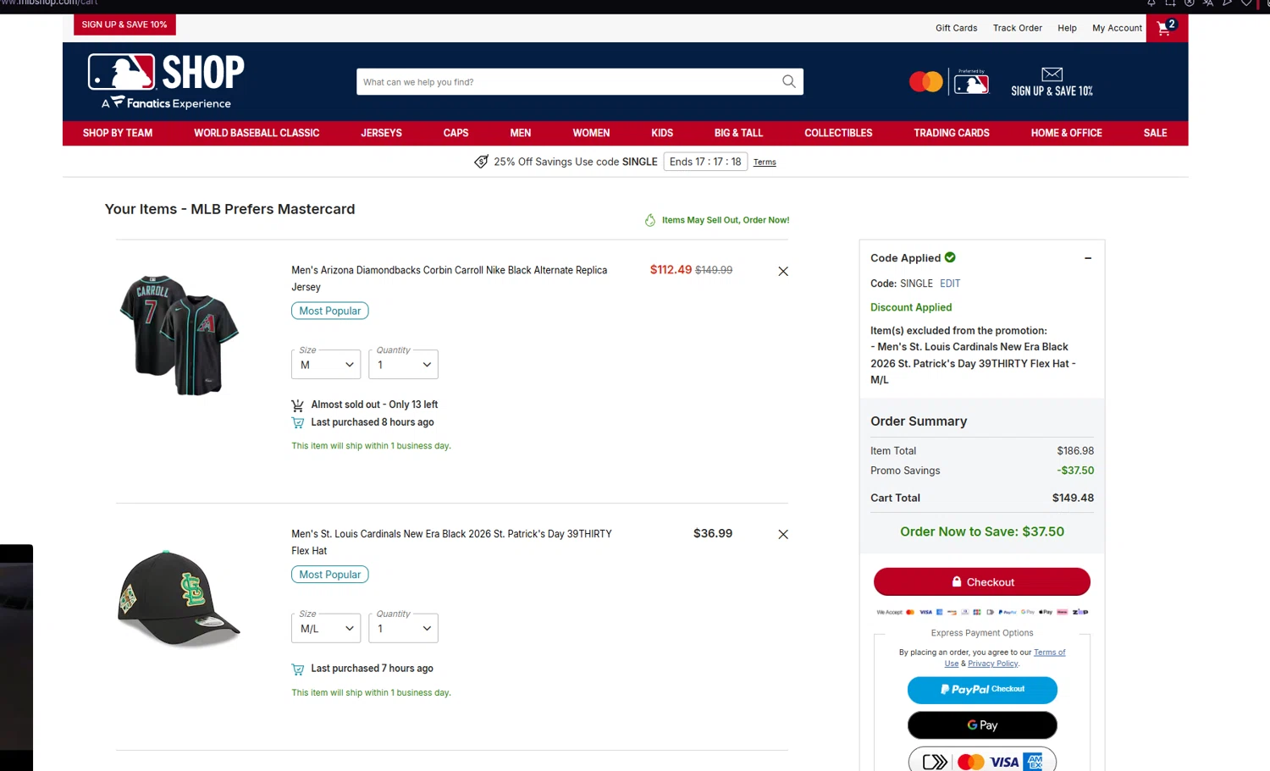
Task: Click Order Now to Save: $37.50 text
Action: 982,531
